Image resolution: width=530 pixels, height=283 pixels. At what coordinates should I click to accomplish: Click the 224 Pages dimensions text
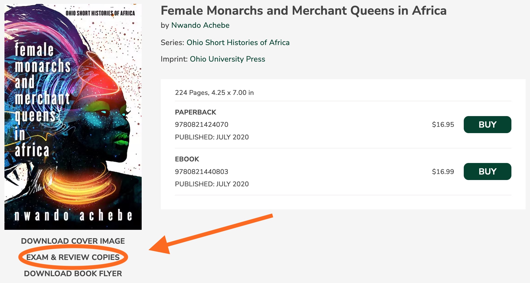[x=214, y=92]
